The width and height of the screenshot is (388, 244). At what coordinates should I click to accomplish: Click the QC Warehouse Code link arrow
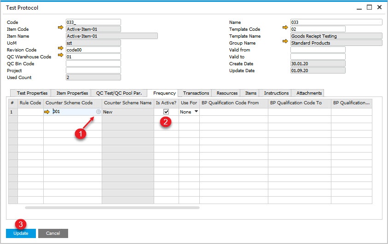pyautogui.click(x=60, y=56)
